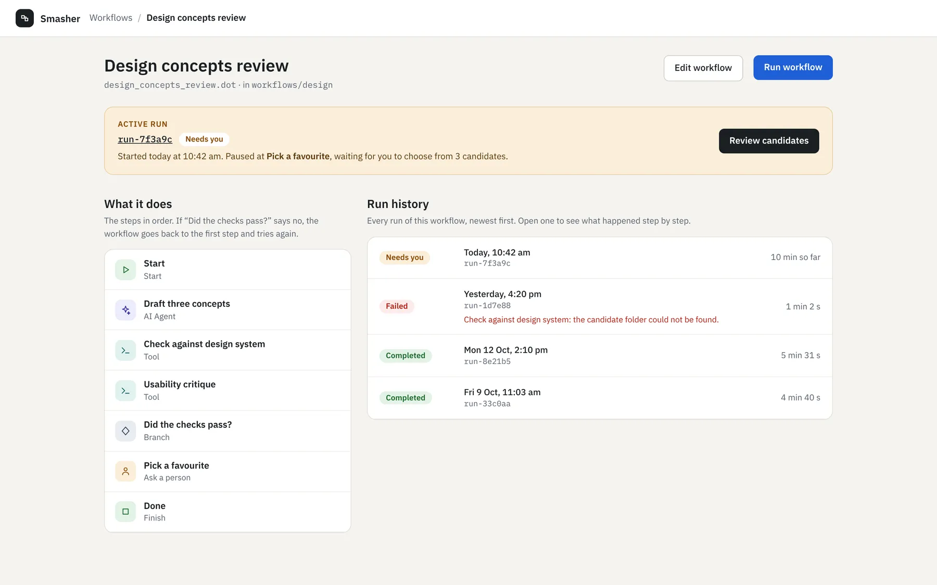Click the Design concepts review breadcrumb
The width and height of the screenshot is (937, 585).
(x=196, y=18)
